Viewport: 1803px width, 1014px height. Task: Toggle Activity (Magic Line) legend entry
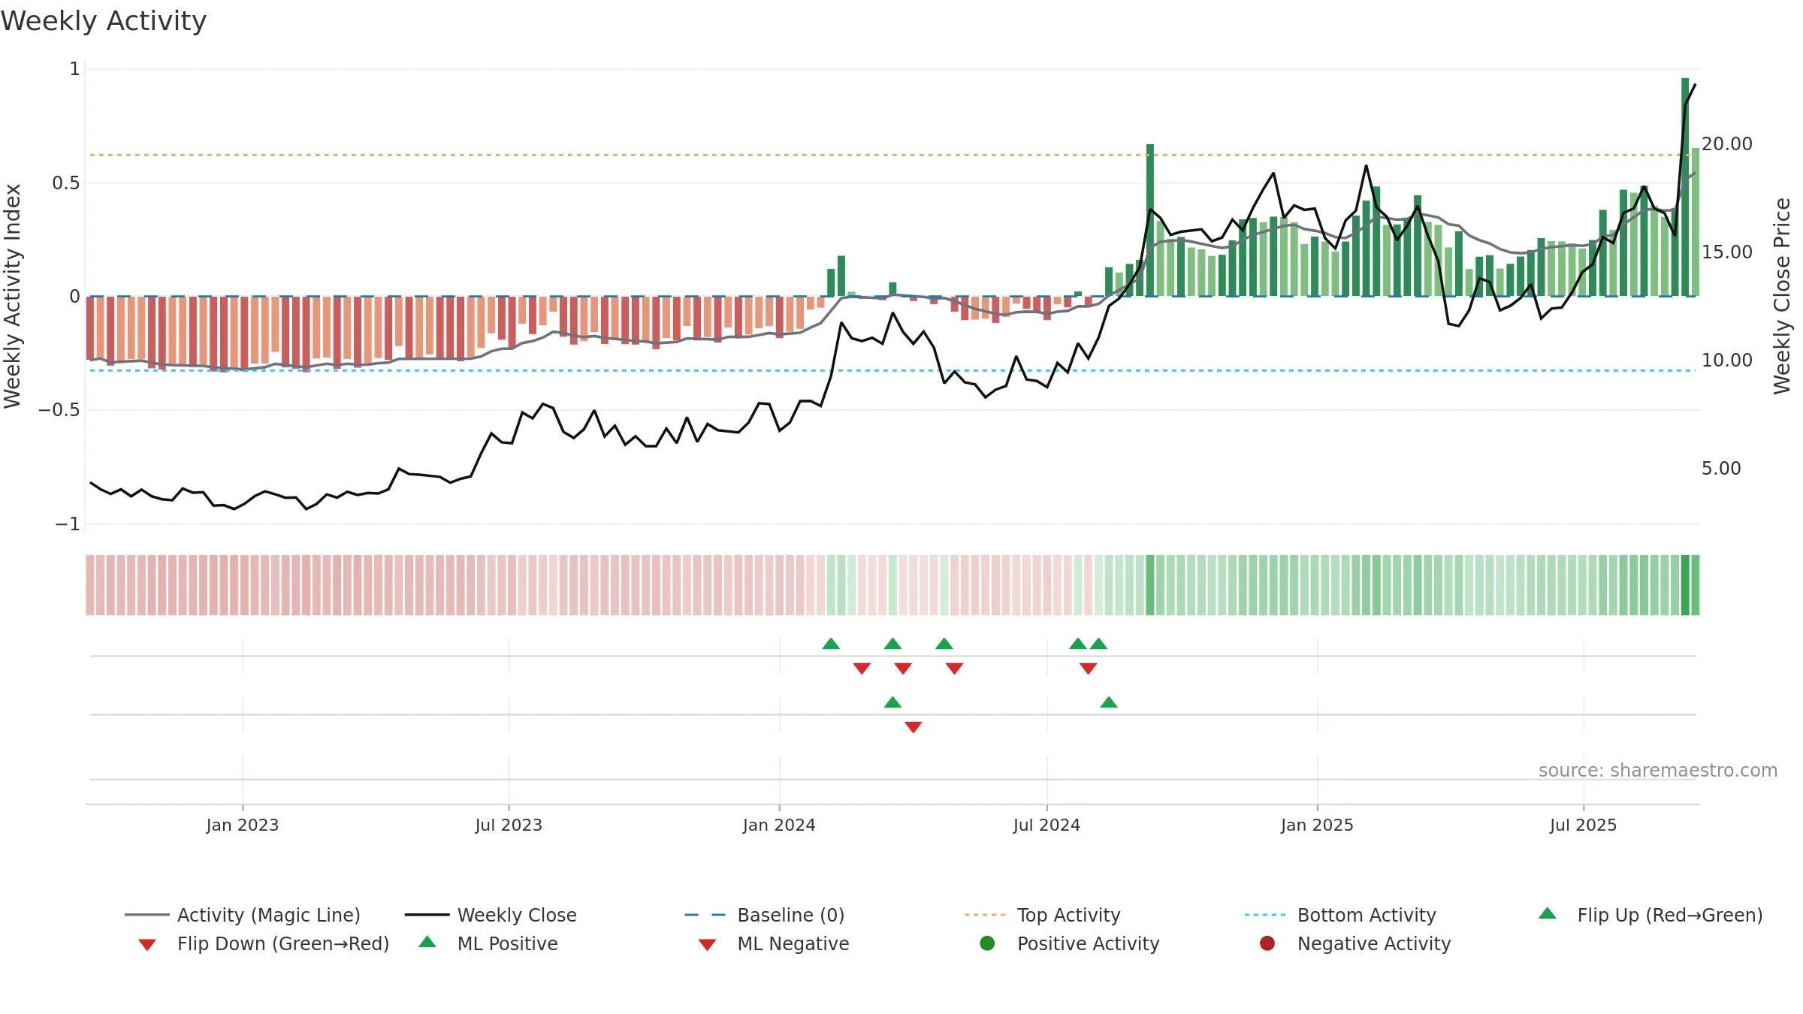(x=243, y=915)
